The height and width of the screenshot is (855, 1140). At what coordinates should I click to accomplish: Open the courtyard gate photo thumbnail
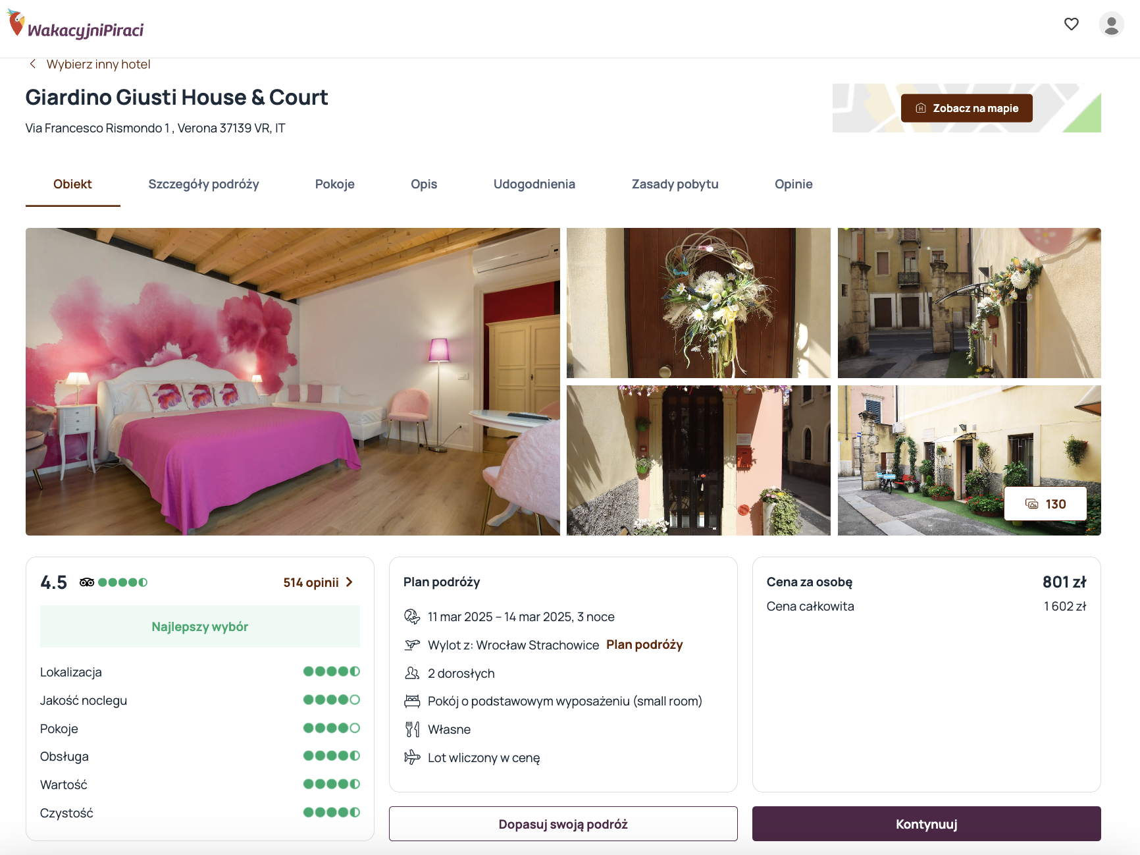coord(970,303)
